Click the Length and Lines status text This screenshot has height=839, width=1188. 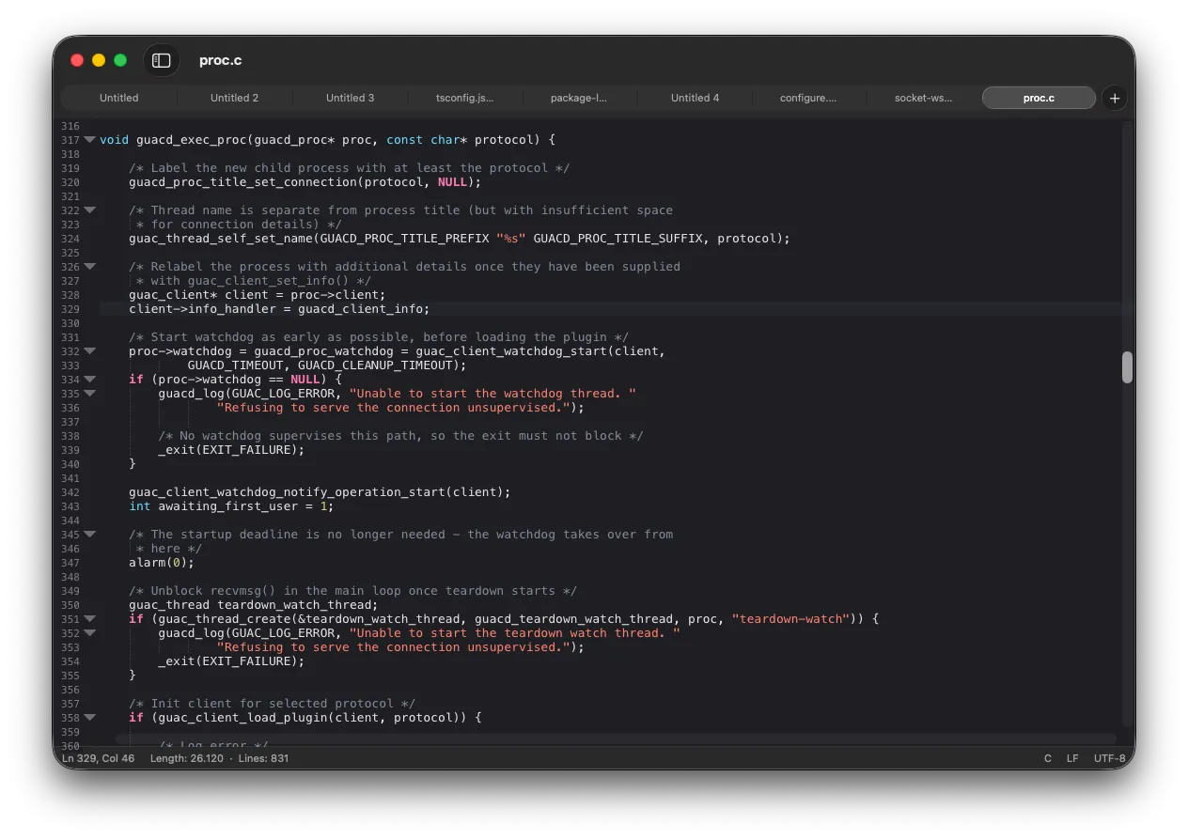point(219,758)
